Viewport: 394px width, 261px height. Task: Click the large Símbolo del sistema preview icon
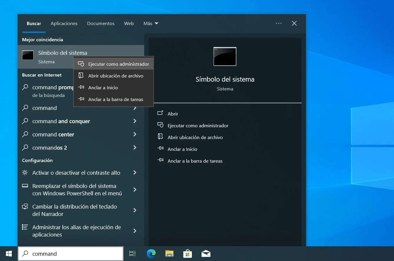click(x=225, y=56)
